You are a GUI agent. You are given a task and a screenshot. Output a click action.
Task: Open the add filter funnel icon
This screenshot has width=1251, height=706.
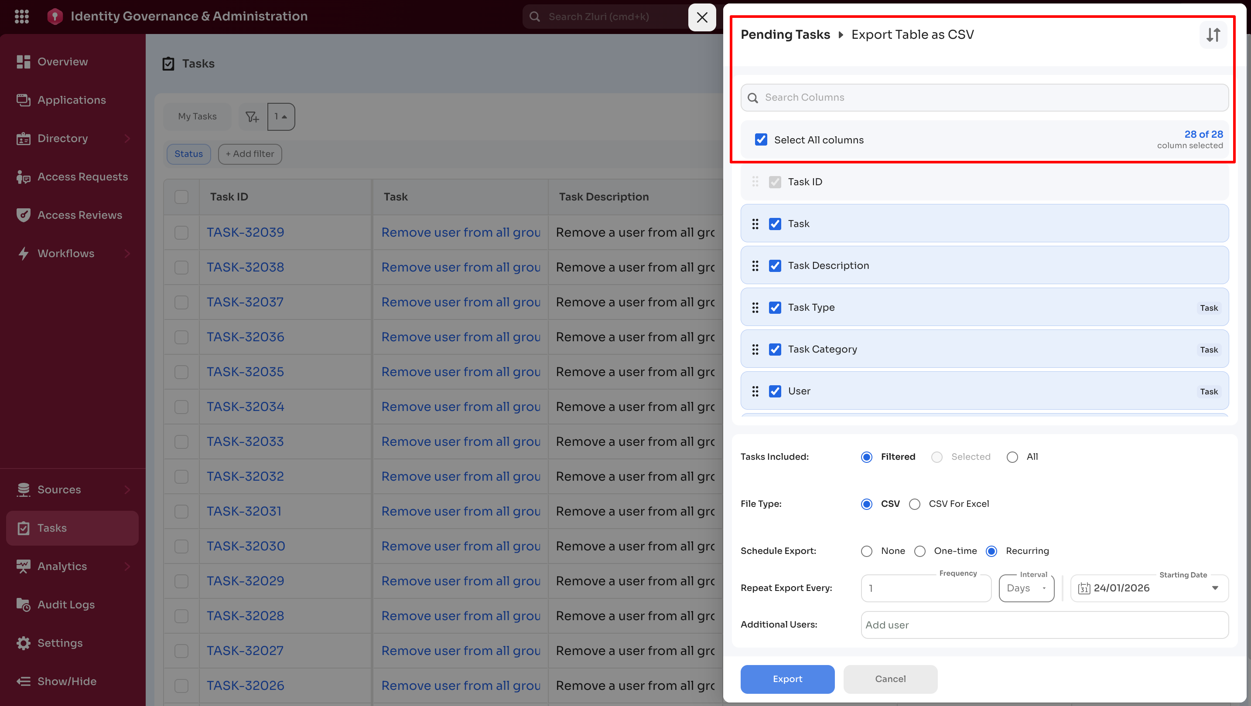(252, 116)
